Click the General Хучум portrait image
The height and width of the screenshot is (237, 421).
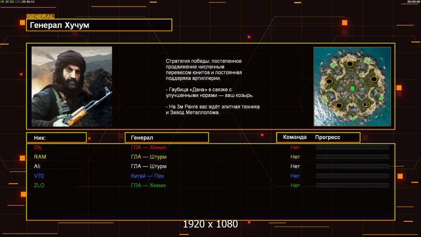click(72, 87)
